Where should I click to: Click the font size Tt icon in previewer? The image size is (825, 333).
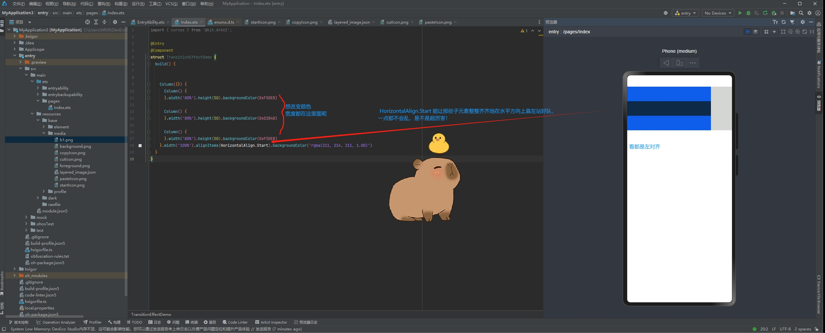coord(775,22)
